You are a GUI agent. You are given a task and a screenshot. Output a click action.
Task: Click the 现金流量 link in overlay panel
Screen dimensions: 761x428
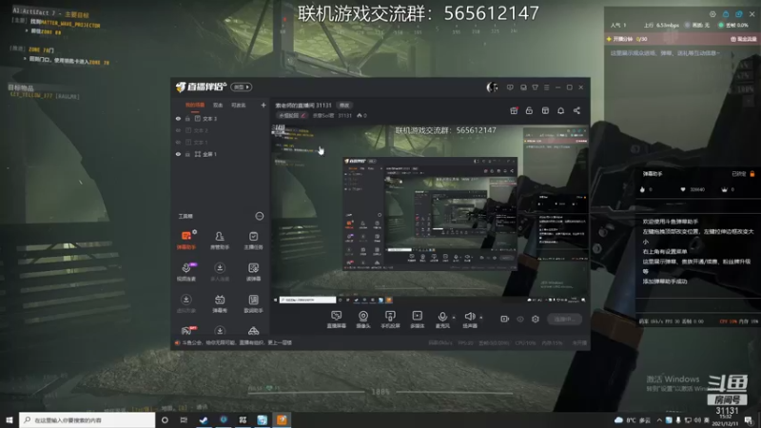click(x=743, y=39)
